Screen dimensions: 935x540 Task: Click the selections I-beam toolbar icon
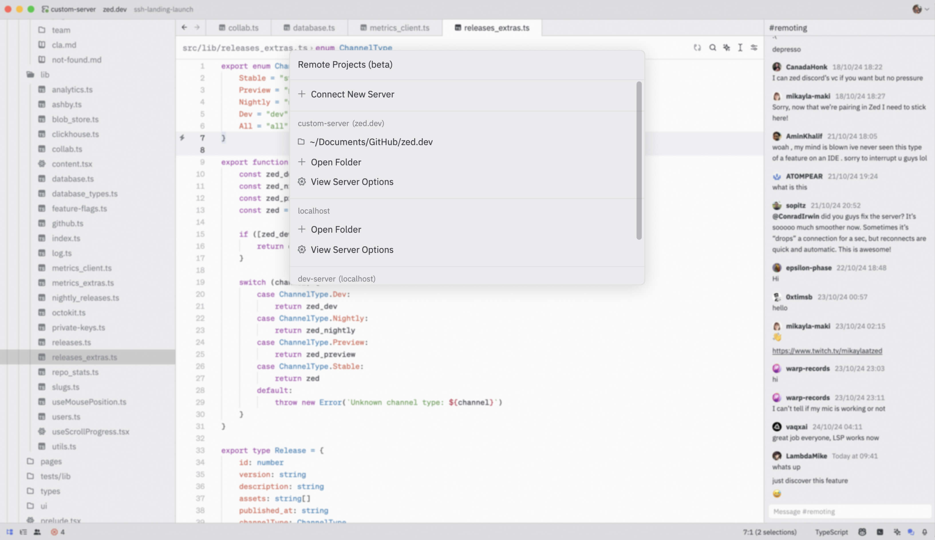[740, 47]
